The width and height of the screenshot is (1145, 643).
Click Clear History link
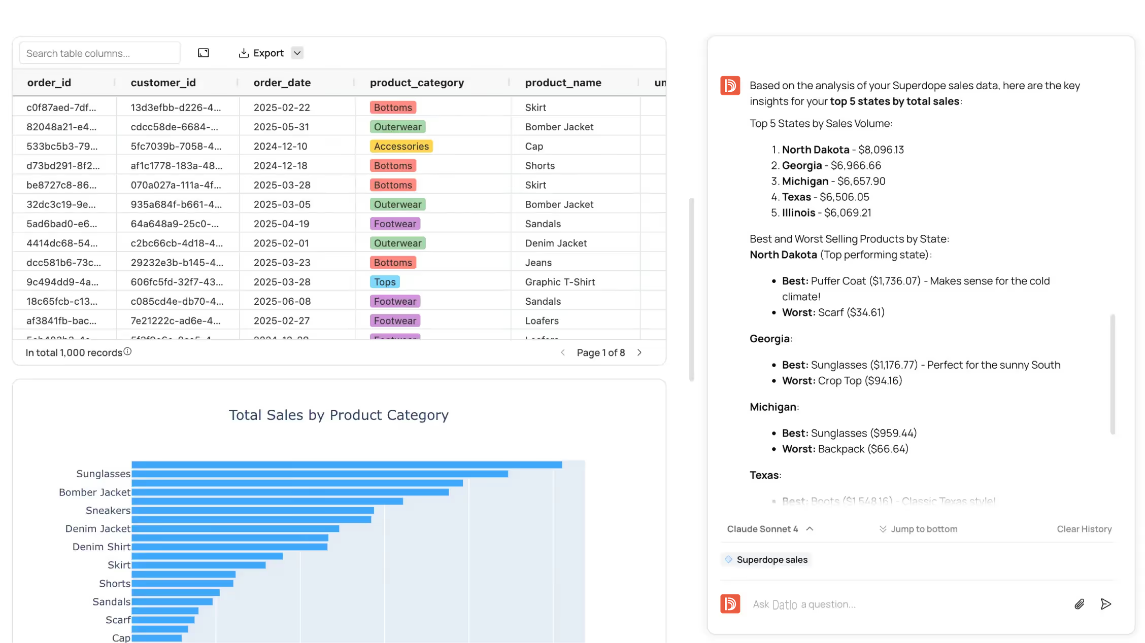coord(1084,529)
